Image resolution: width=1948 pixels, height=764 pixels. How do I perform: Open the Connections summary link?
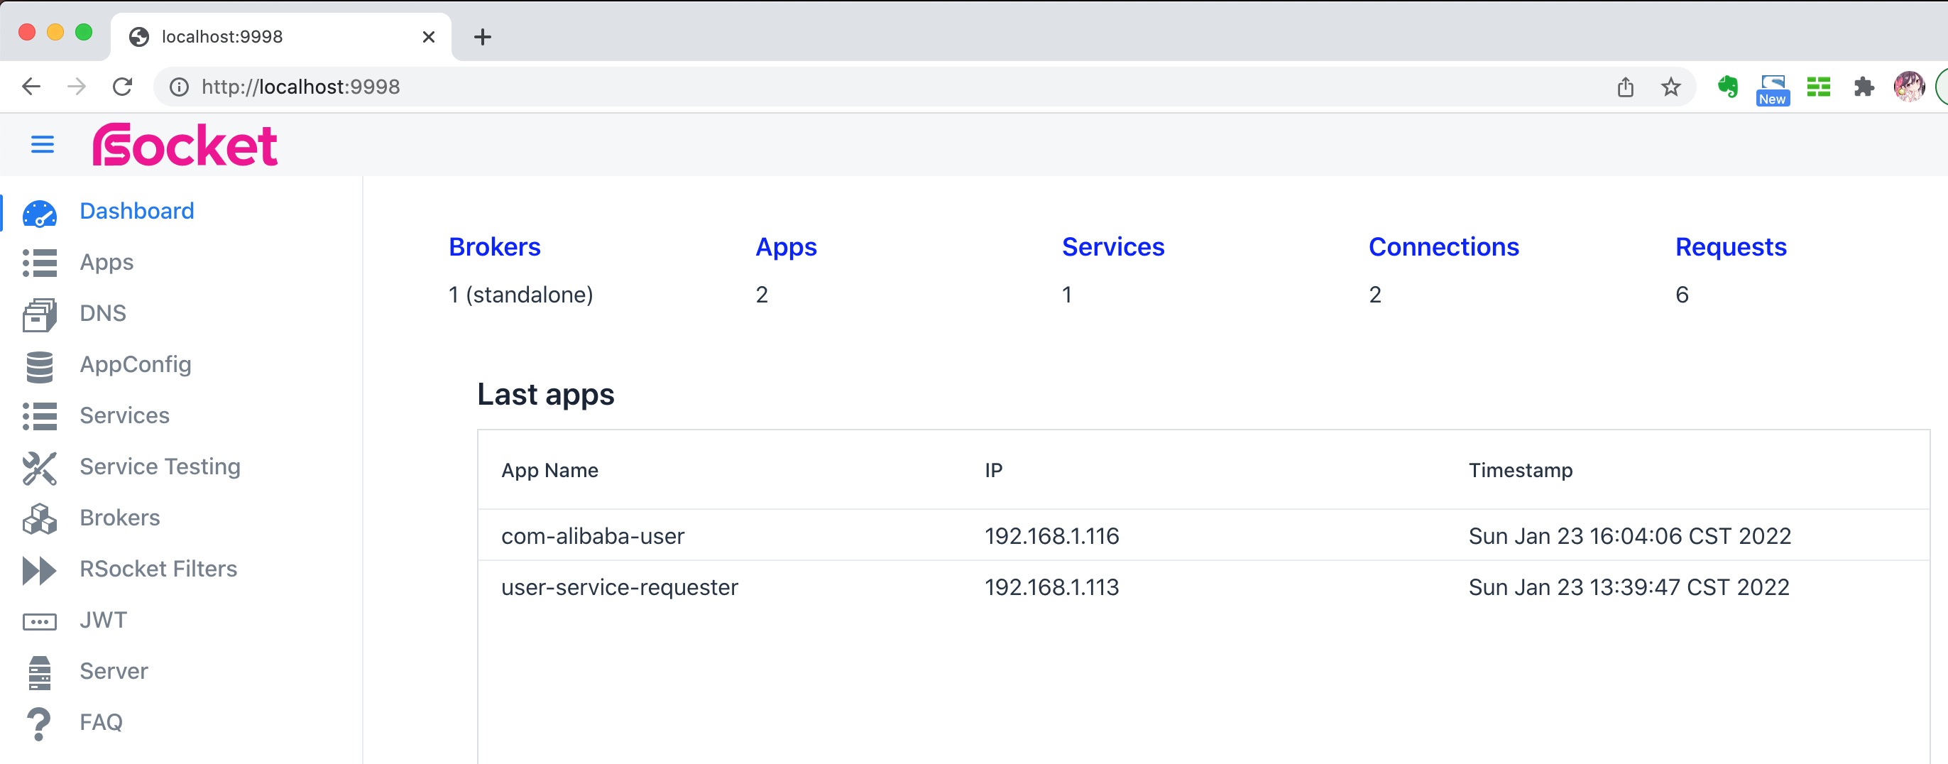(1444, 246)
